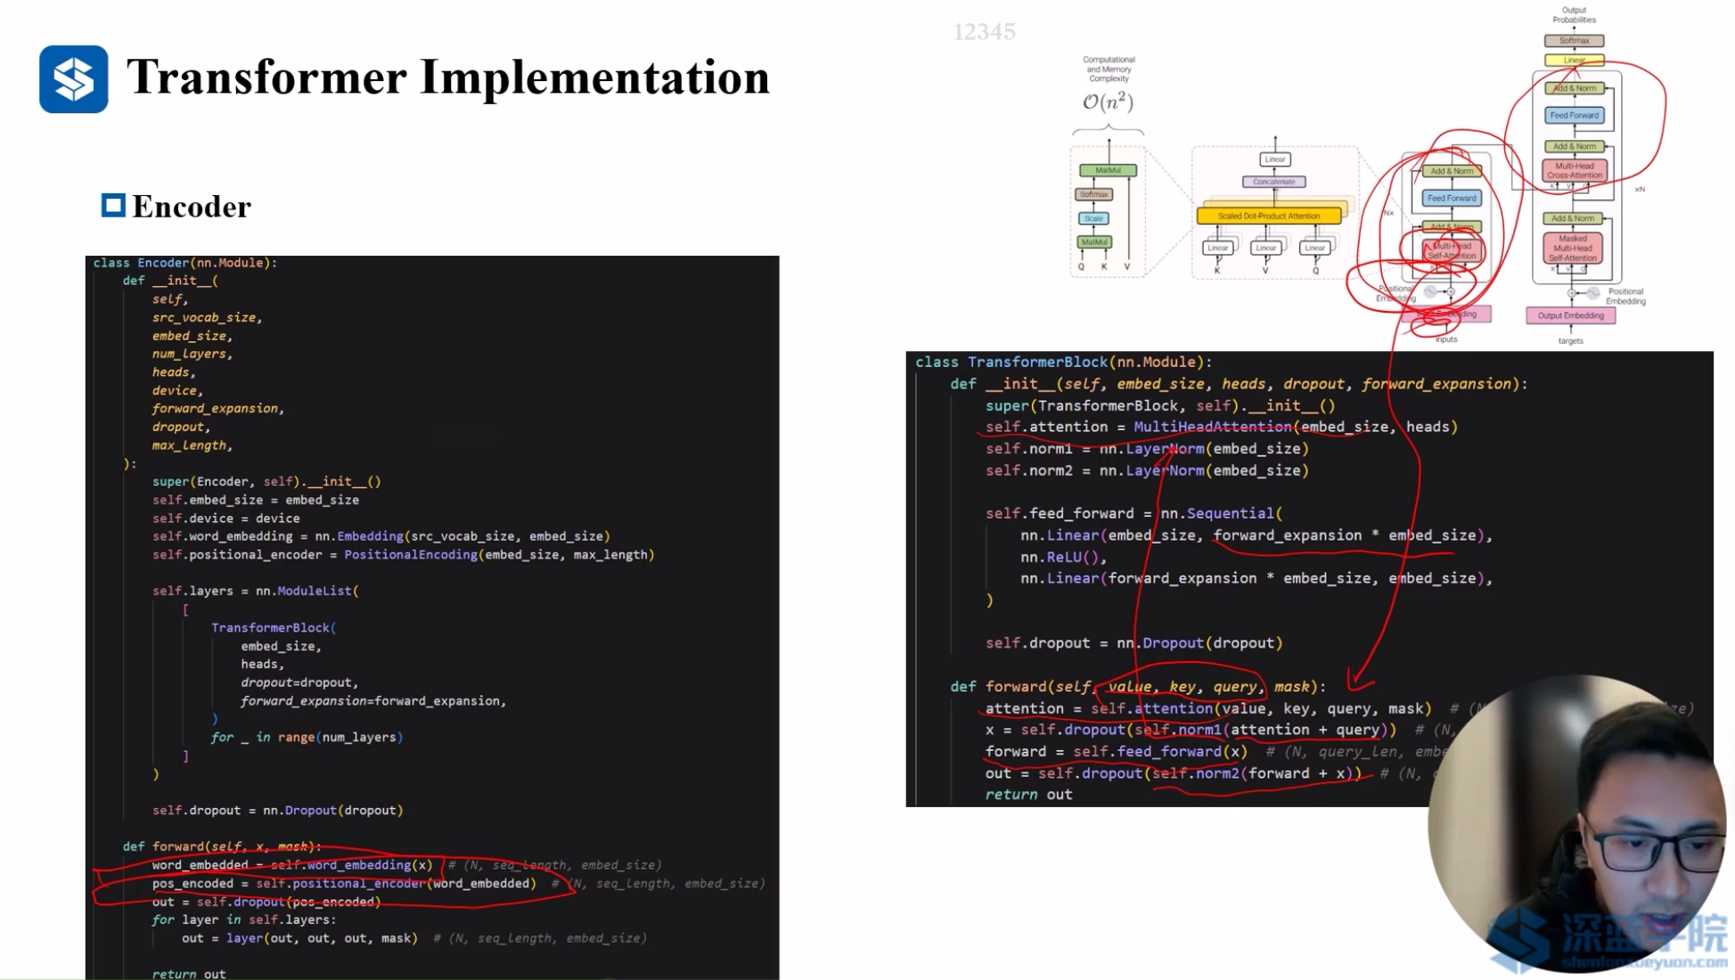The width and height of the screenshot is (1735, 980).
Task: Select the purple Concatenate block
Action: (1273, 182)
